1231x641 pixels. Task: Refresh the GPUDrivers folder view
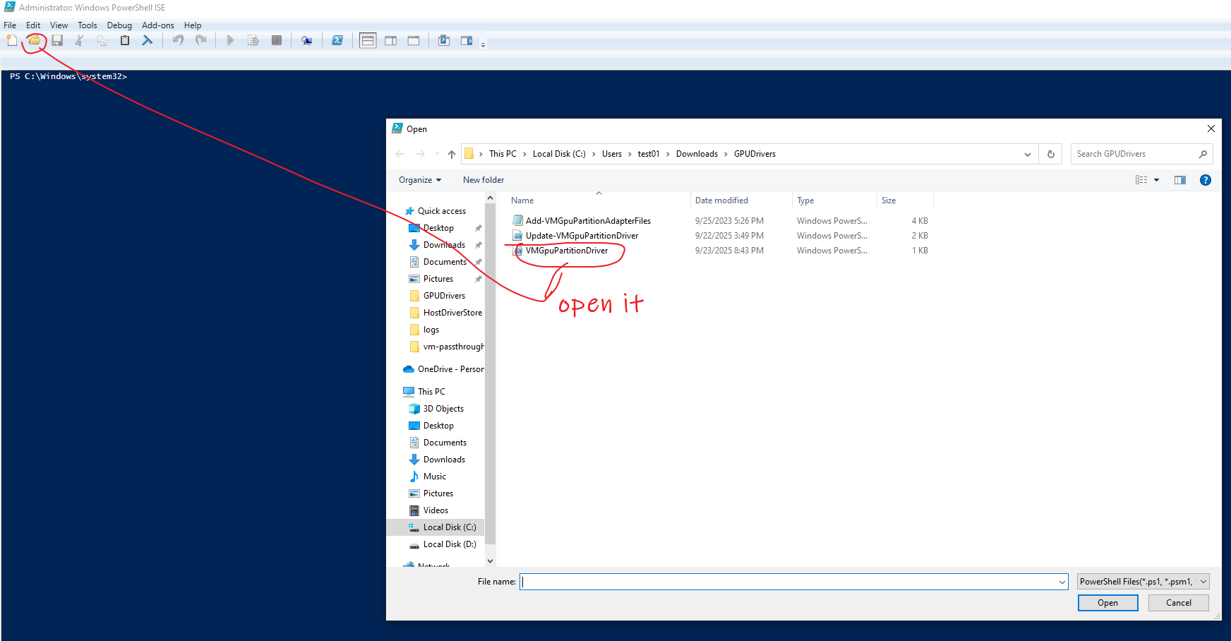pos(1051,154)
